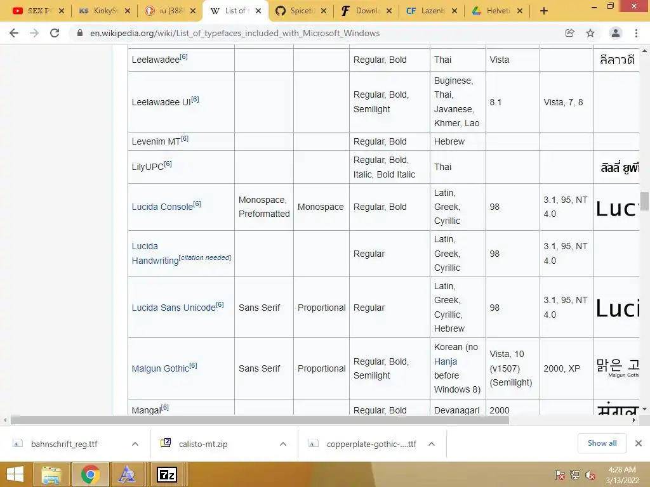Click the Leelawadee Thai sample image
Image resolution: width=650 pixels, height=487 pixels.
tap(617, 60)
